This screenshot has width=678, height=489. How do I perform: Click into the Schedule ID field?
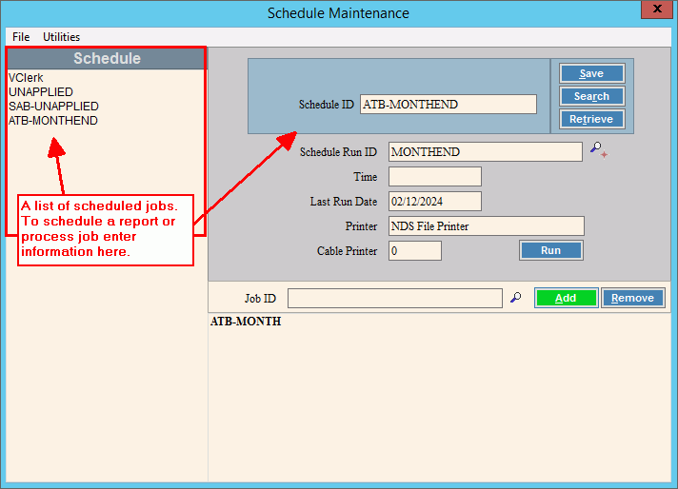pyautogui.click(x=448, y=105)
